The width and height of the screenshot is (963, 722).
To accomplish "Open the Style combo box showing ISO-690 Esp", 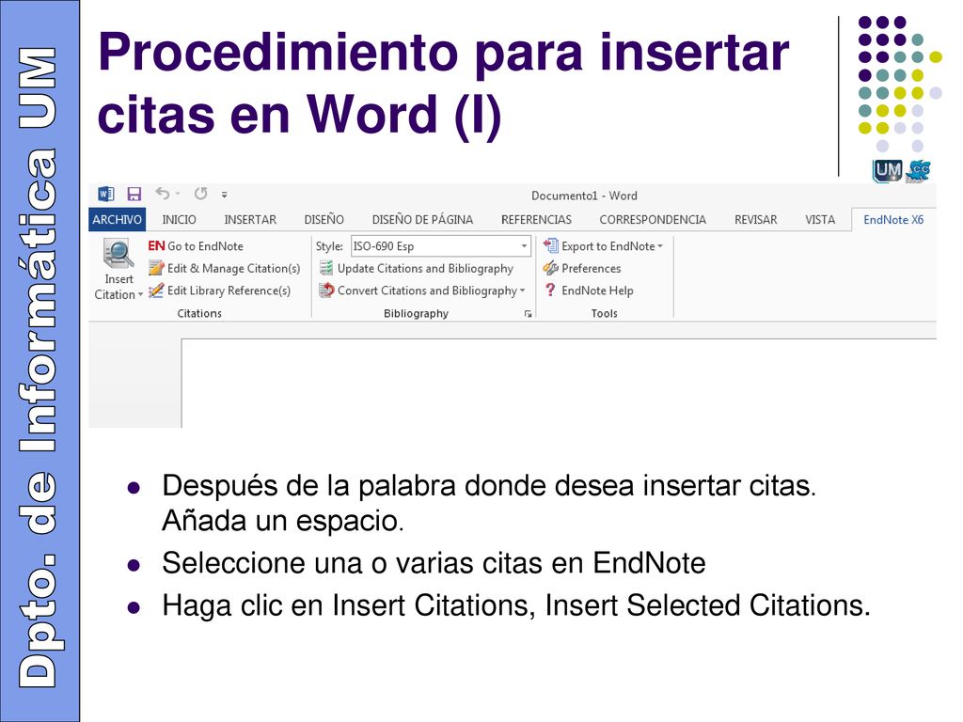I will click(x=440, y=245).
